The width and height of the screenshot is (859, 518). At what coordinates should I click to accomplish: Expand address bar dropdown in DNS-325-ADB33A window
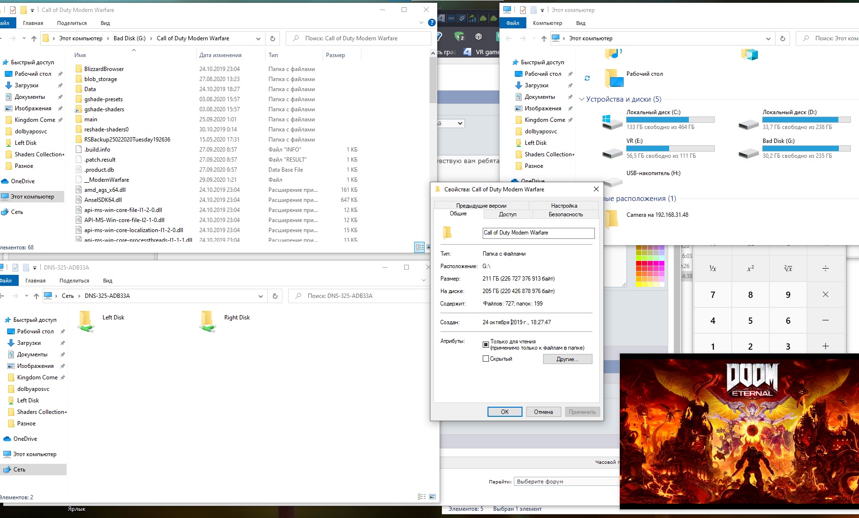click(x=260, y=296)
